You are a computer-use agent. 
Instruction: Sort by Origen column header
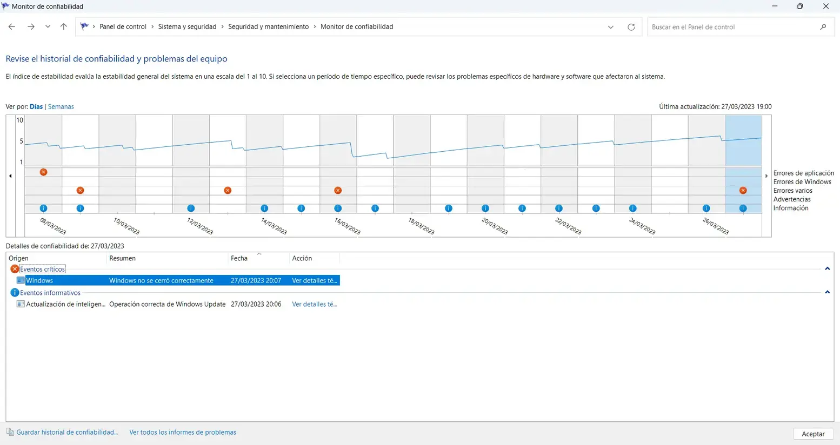(57, 258)
